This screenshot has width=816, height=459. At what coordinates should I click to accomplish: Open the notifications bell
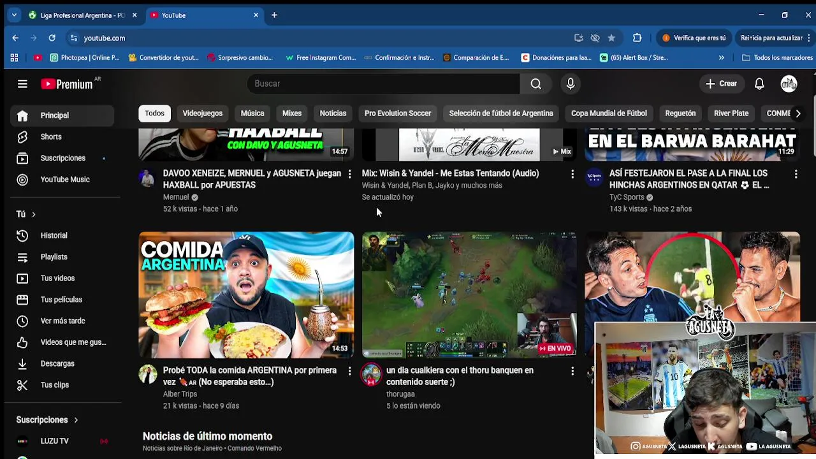[x=759, y=84]
